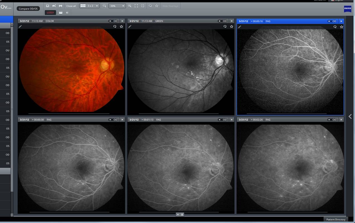Viewport: 355px width, 223px height.
Task: Select the FAG +00:02:26 angiogram image
Action: 290,168
